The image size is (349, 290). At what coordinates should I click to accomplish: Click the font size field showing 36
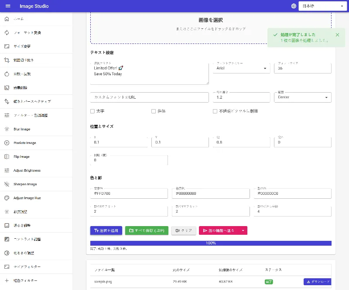303,68
